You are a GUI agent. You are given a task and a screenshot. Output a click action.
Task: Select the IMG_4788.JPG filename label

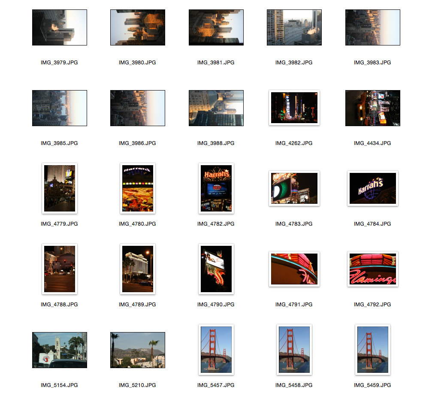pyautogui.click(x=59, y=305)
